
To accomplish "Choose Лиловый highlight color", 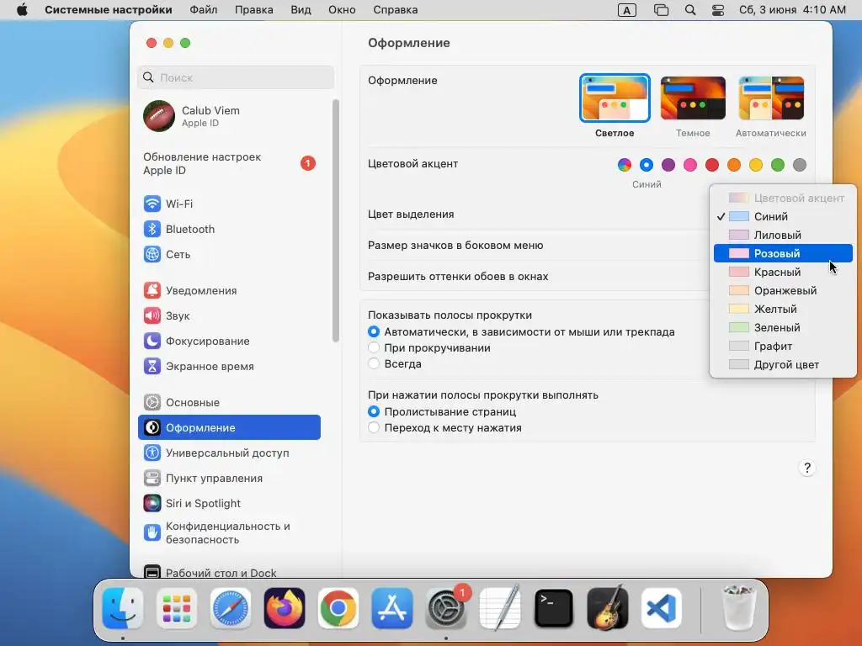I will (x=783, y=236).
